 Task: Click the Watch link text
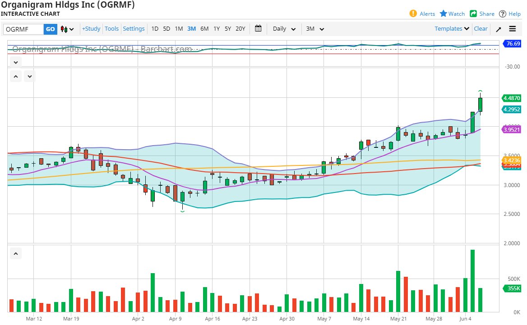(457, 14)
